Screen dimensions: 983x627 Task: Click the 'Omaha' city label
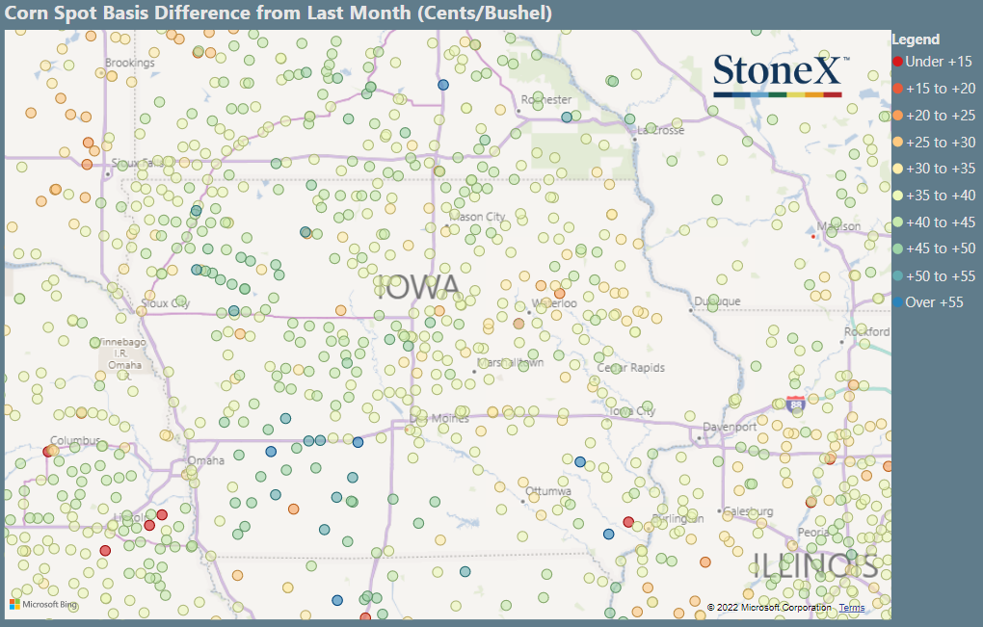click(206, 460)
